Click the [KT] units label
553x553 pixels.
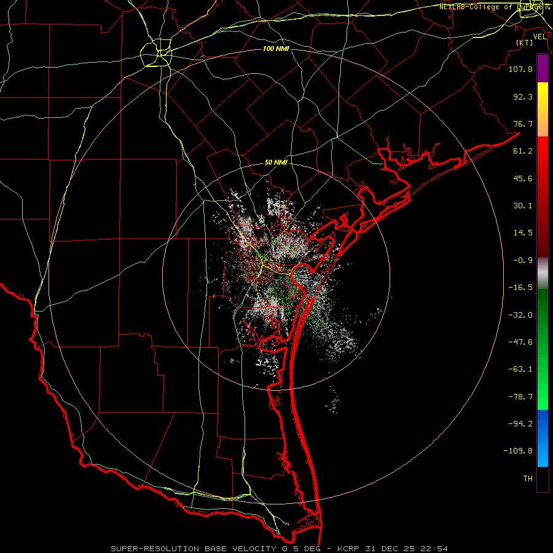tap(524, 42)
